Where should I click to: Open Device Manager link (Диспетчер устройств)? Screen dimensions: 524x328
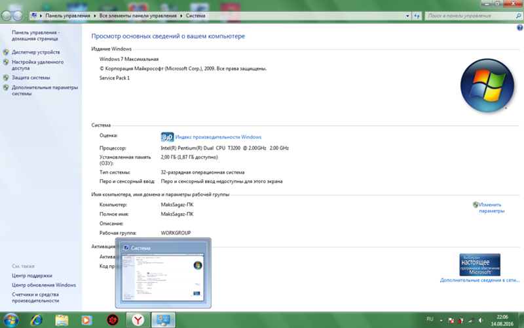(36, 52)
